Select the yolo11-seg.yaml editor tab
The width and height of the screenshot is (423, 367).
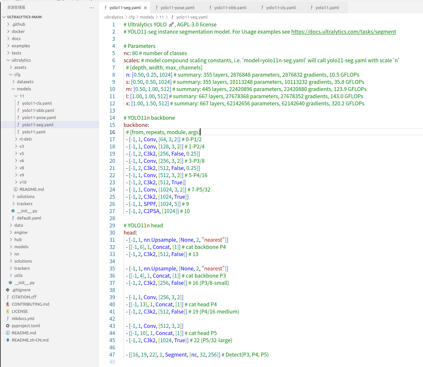click(x=125, y=8)
